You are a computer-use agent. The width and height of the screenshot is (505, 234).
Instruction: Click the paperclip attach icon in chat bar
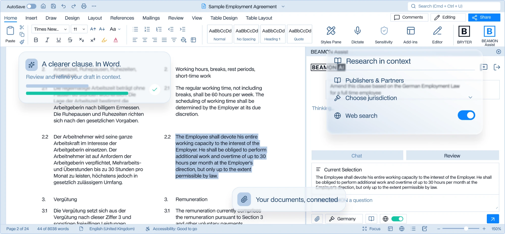point(317,219)
